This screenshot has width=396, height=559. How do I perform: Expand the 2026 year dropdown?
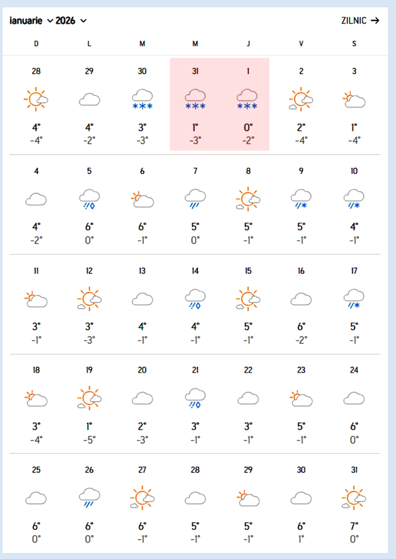pos(71,21)
